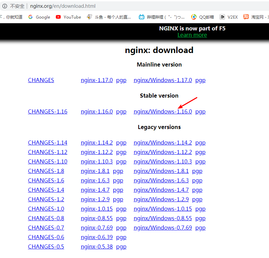Download nginx/Windows-1.0.15
This screenshot has width=269, height=258.
(163, 209)
